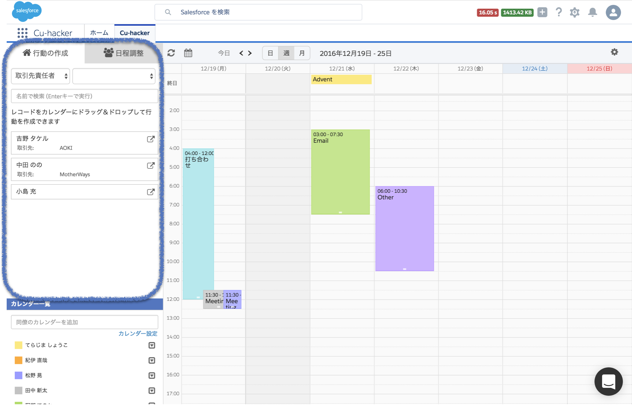Open the user profile avatar
This screenshot has width=632, height=406.
point(613,12)
